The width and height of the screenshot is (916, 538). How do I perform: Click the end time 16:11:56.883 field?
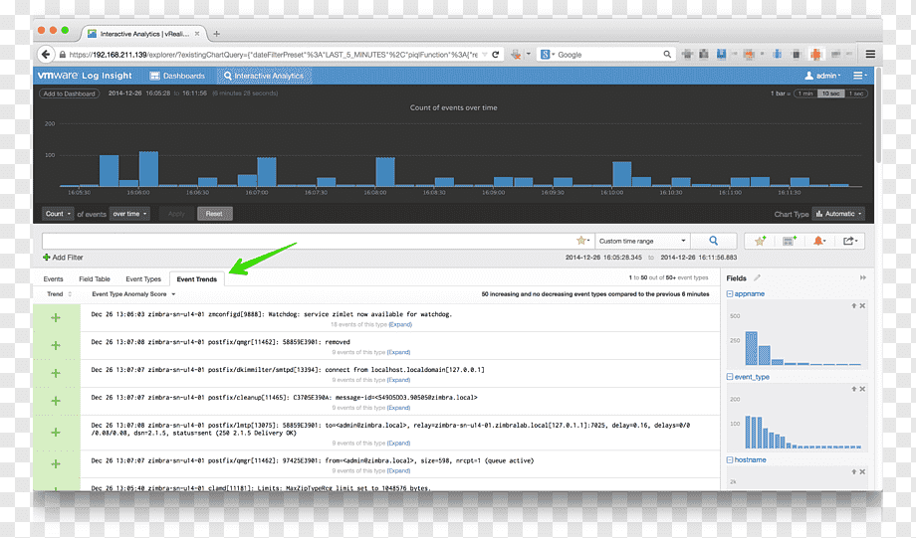[x=699, y=258]
